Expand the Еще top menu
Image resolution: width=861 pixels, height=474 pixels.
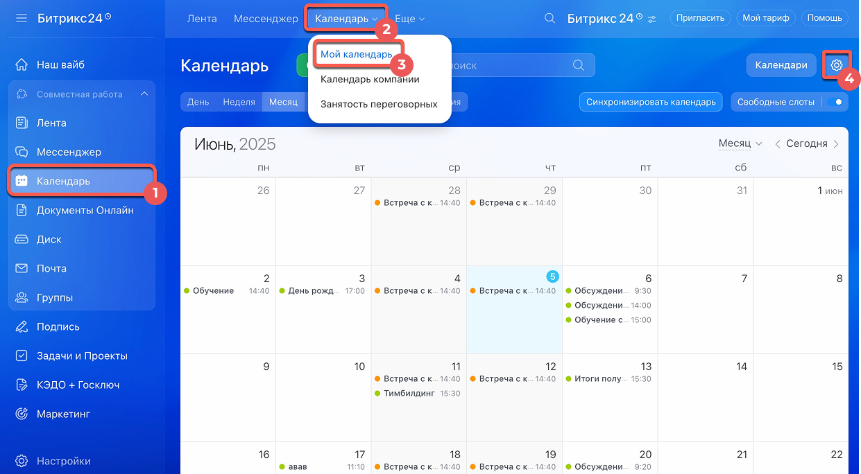pos(409,19)
